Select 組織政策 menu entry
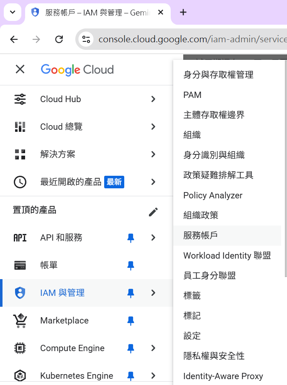This screenshot has width=287, height=385. pyautogui.click(x=227, y=216)
